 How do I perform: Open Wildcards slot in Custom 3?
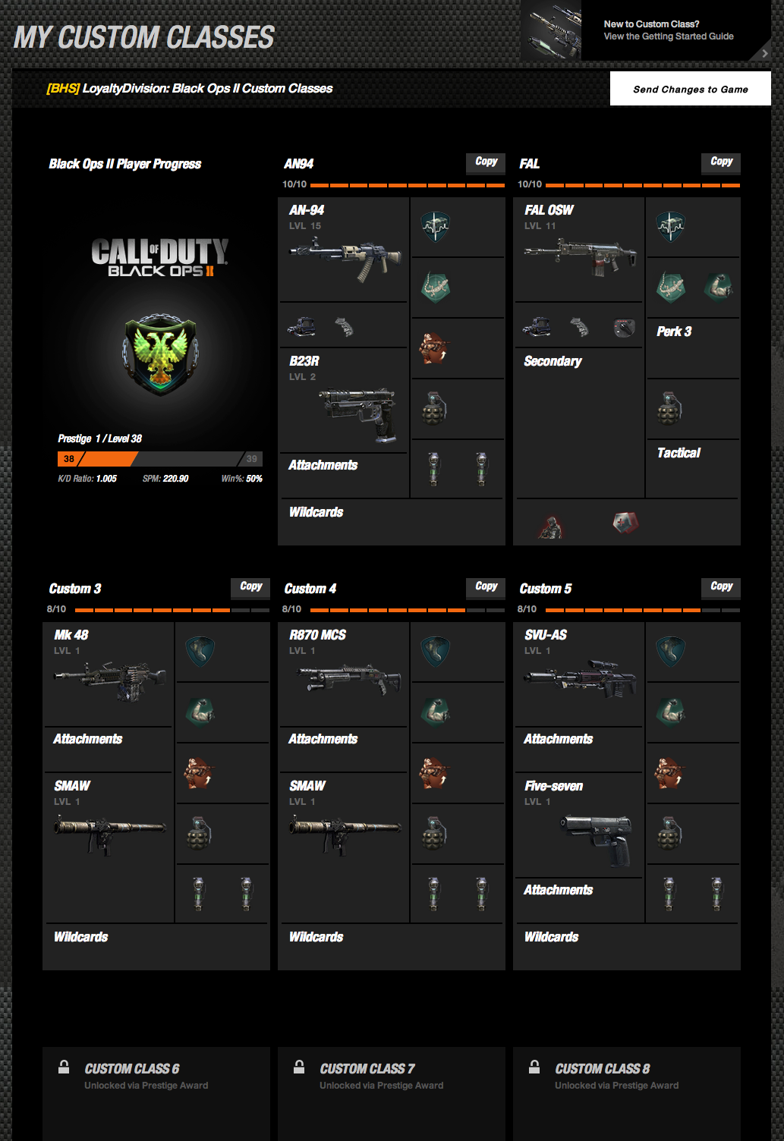coord(156,946)
